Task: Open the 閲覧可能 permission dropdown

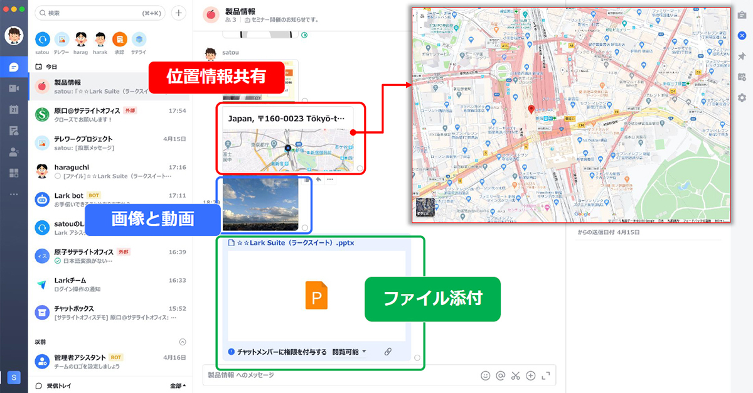Action: point(349,352)
